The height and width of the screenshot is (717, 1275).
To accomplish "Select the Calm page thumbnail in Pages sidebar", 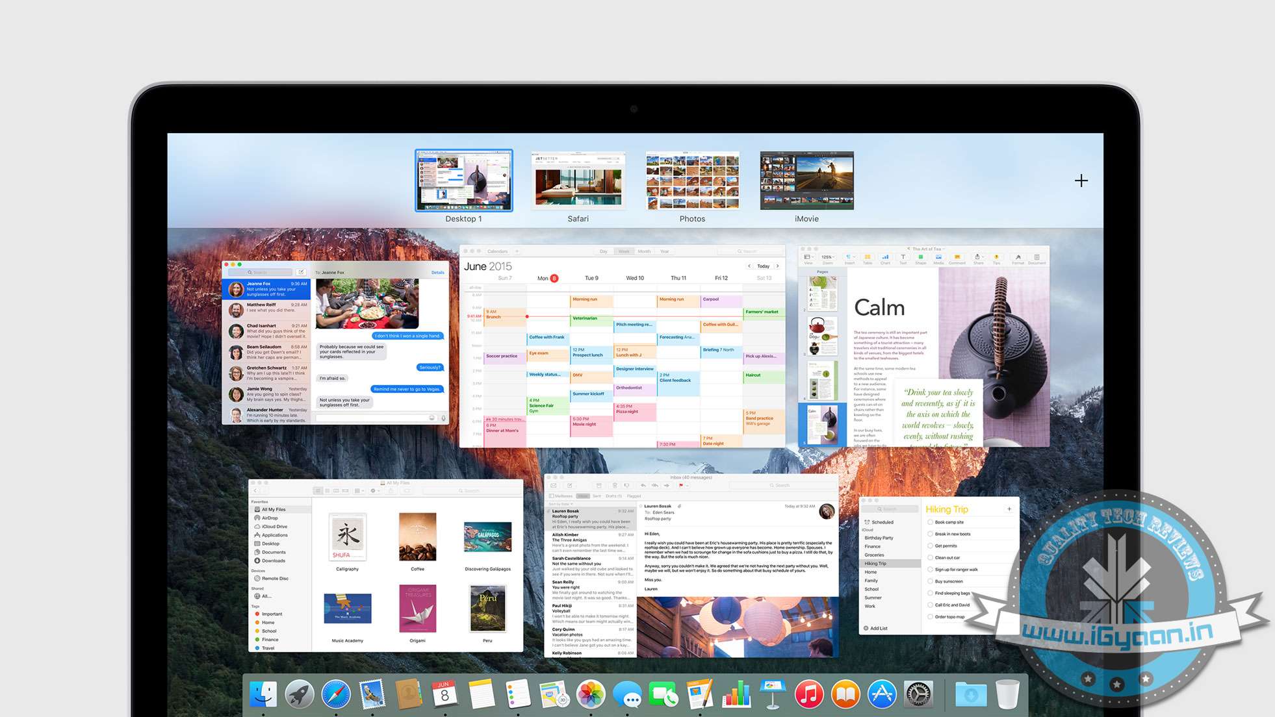I will 822,423.
